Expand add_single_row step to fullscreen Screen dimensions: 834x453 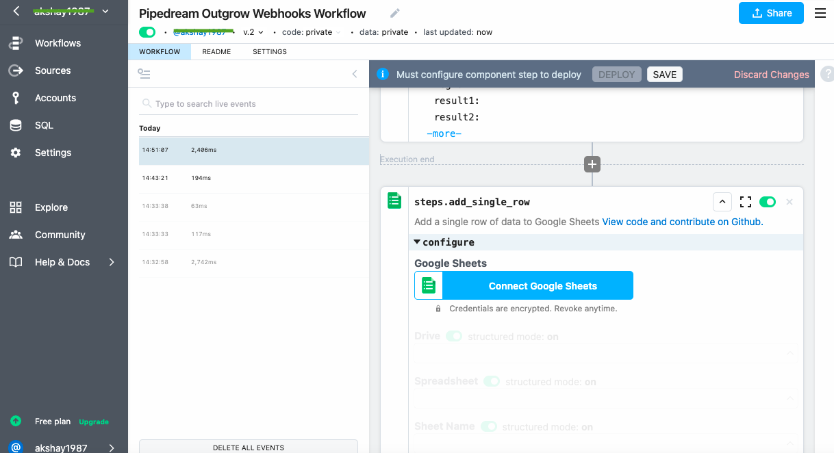(746, 202)
